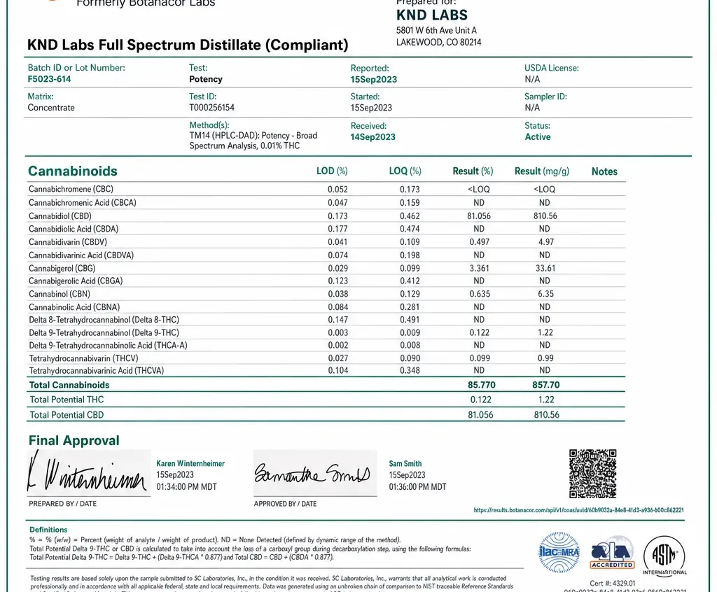The image size is (717, 592).
Task: Select the Cannabidiolic Acid (CBDA) row label
Action: [x=73, y=229]
